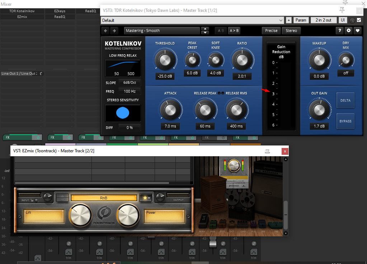
Task: Toggle FX power on the TDR Kotelnikov strip
Action: click(x=38, y=138)
